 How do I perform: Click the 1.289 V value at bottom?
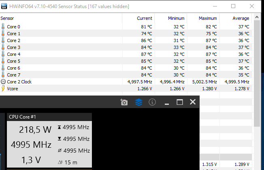click(242, 164)
